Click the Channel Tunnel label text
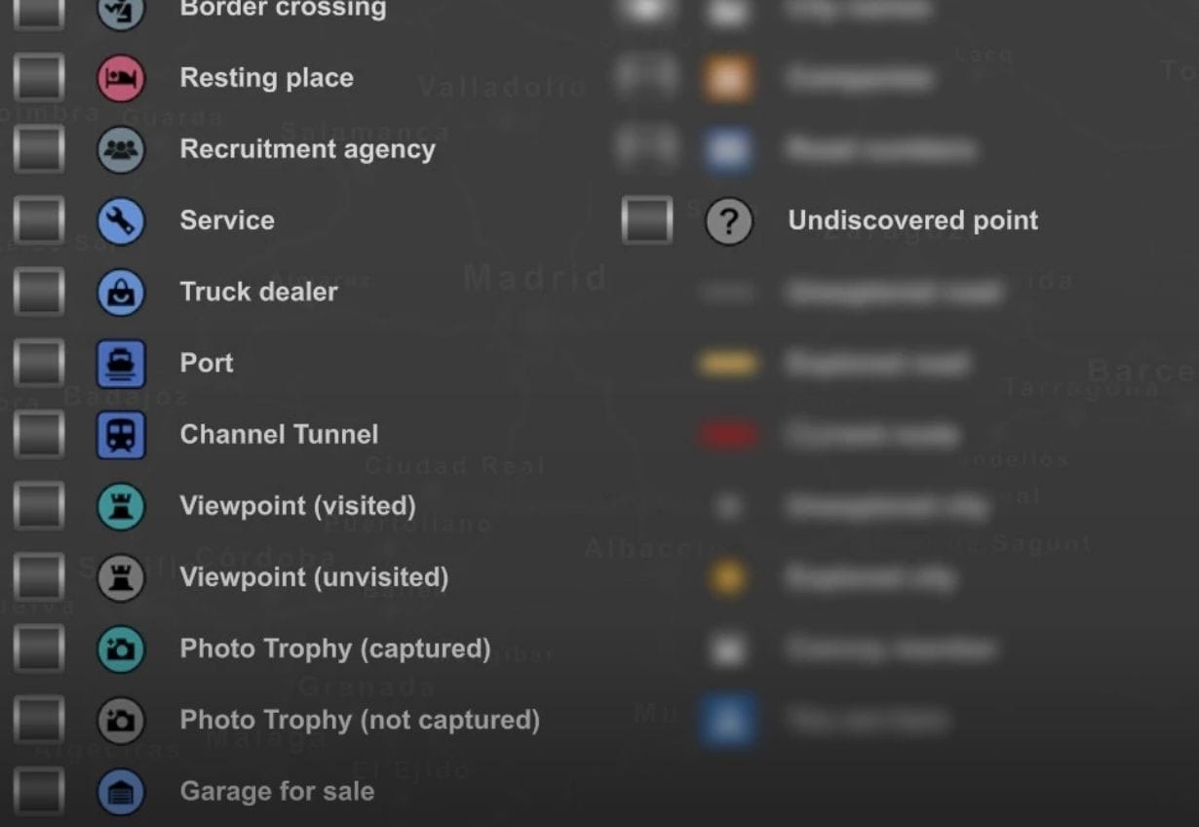 coord(279,434)
